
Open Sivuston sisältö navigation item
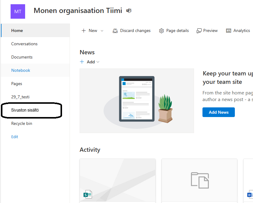click(25, 110)
